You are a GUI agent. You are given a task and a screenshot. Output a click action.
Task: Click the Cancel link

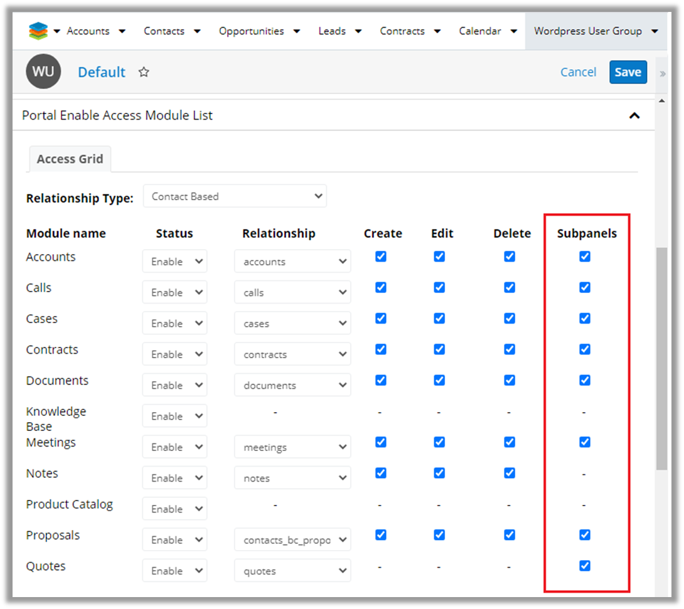click(x=578, y=72)
